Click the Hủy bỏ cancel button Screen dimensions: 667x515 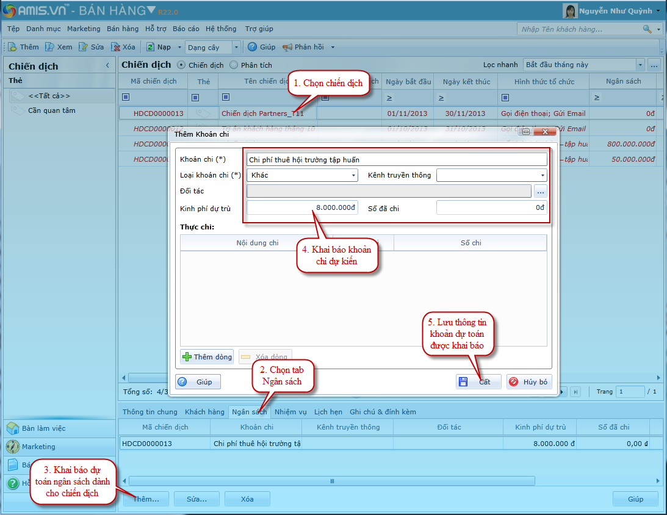pos(529,382)
